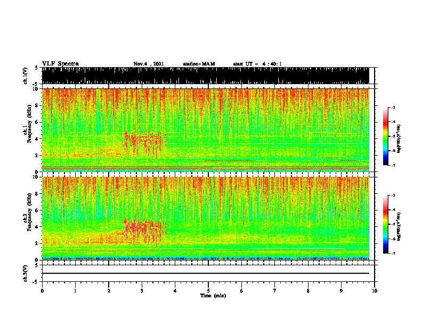Click the "-3" label on ch.1 colorbar
Screen dimensions: 422x326
point(393,108)
